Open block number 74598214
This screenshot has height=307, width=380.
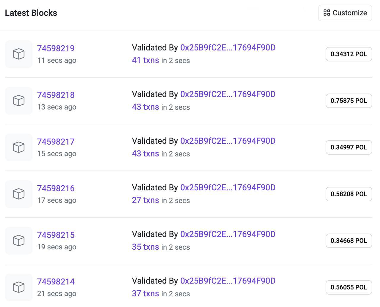[56, 281]
